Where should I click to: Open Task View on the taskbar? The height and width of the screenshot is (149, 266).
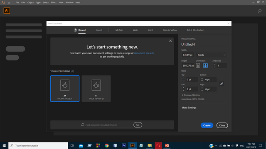(72, 145)
